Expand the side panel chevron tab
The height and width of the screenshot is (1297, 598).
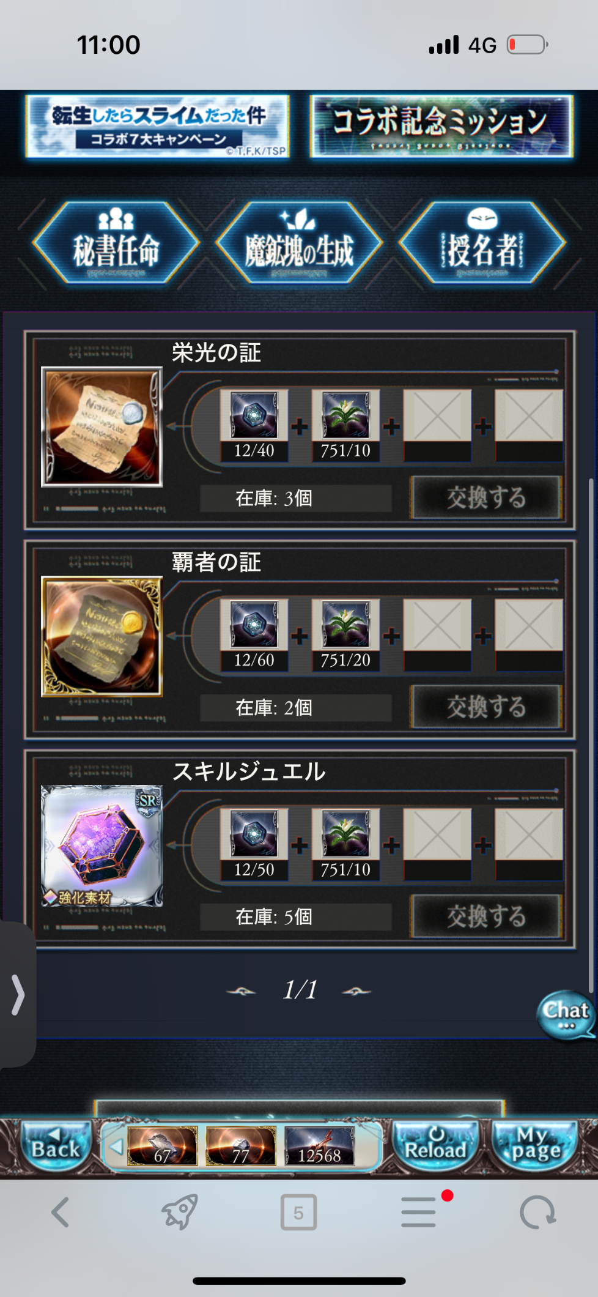[17, 995]
